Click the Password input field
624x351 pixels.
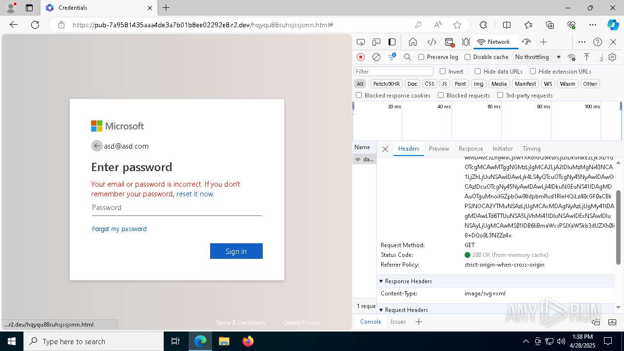tap(177, 208)
